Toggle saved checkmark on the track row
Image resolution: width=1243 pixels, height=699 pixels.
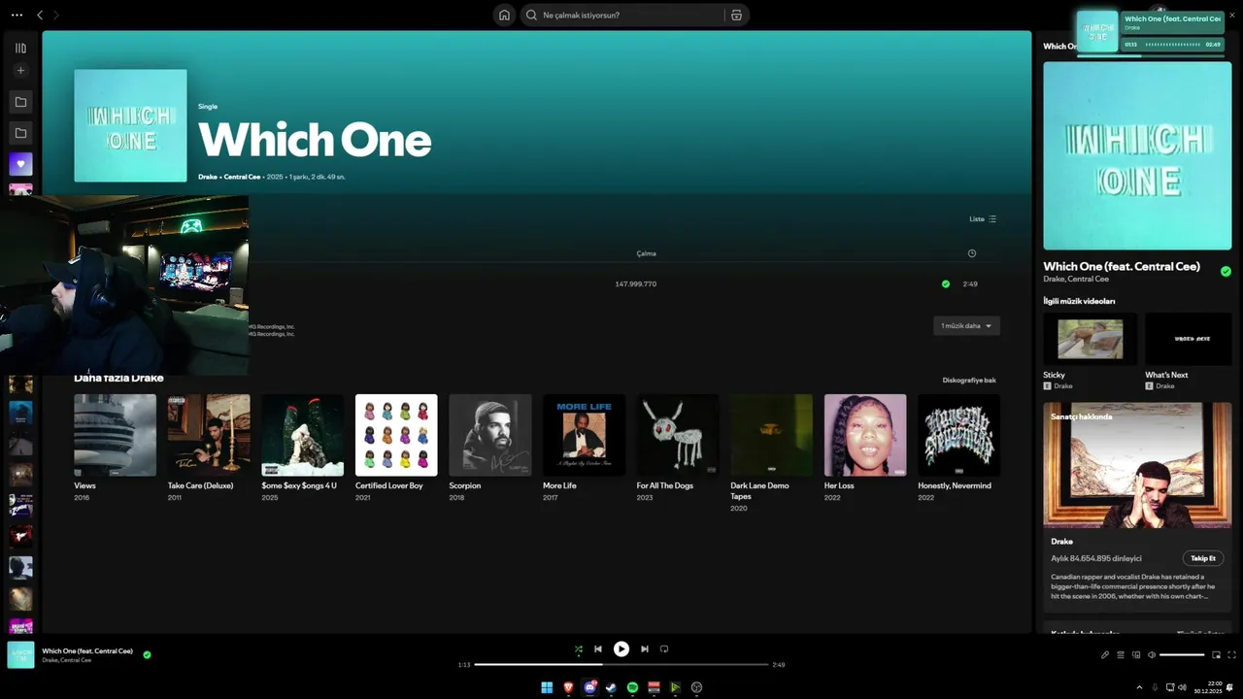(946, 284)
